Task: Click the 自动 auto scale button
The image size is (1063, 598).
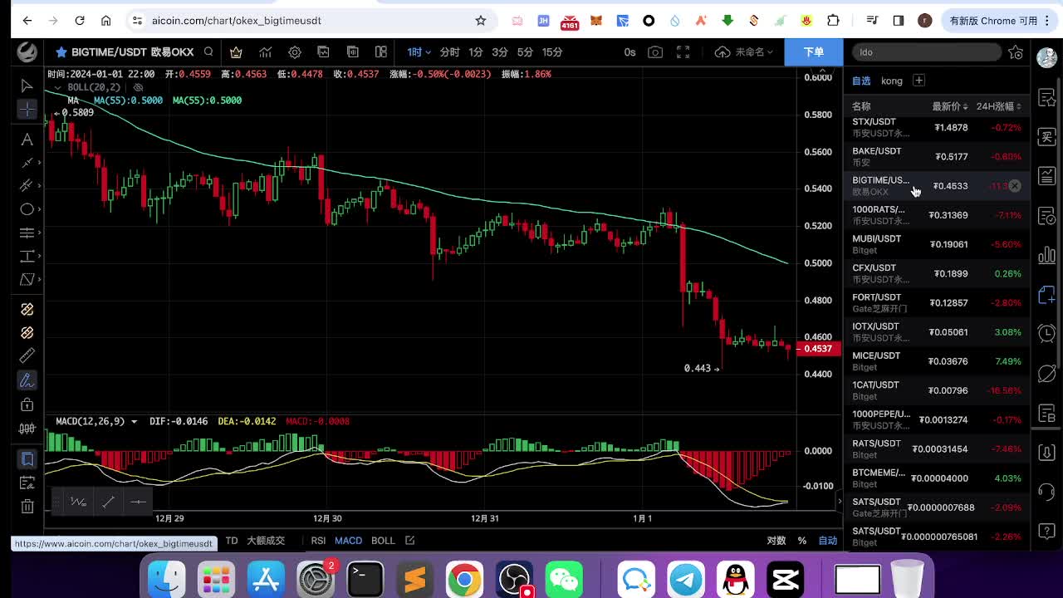Action: 828,541
